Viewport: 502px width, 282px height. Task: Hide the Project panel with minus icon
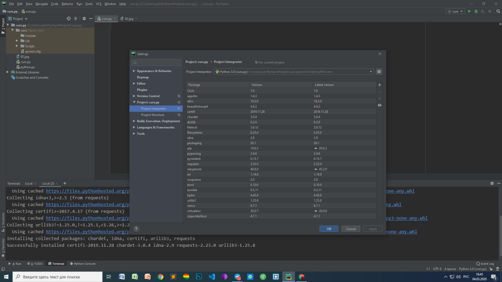click(x=91, y=18)
